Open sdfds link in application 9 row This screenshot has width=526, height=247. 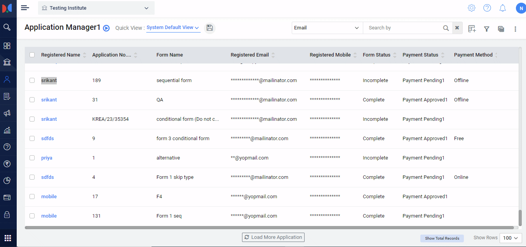pyautogui.click(x=47, y=139)
